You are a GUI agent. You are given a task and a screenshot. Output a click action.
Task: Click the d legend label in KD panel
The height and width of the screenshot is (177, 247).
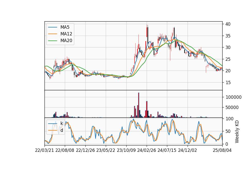(61, 130)
